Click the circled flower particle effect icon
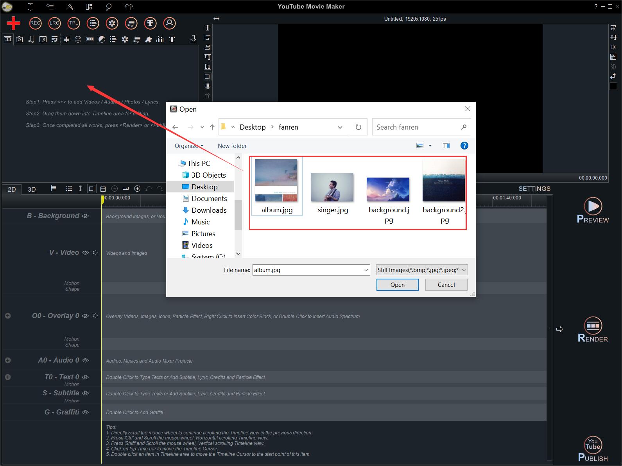 click(x=112, y=23)
